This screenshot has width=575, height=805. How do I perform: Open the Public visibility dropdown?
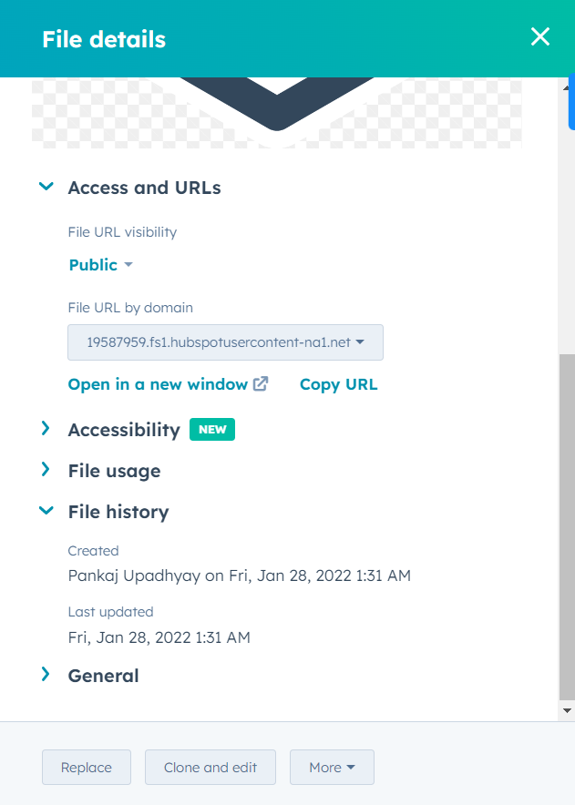(x=100, y=265)
